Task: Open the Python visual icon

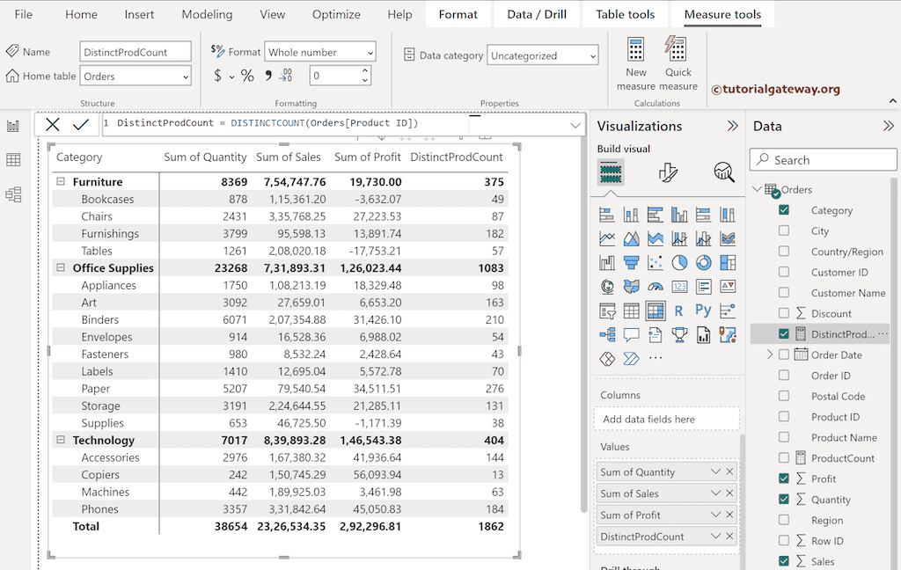Action: 704,310
